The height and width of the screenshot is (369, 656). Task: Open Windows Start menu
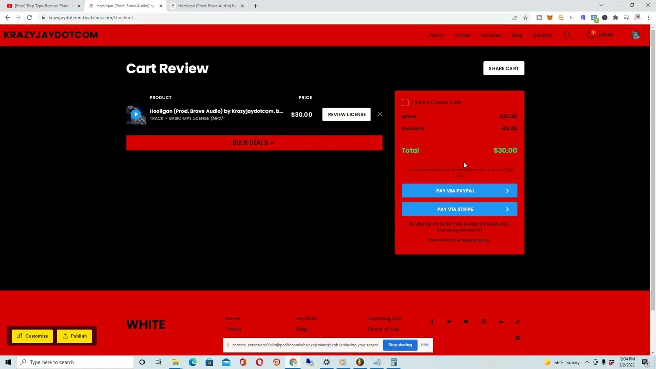(x=8, y=362)
